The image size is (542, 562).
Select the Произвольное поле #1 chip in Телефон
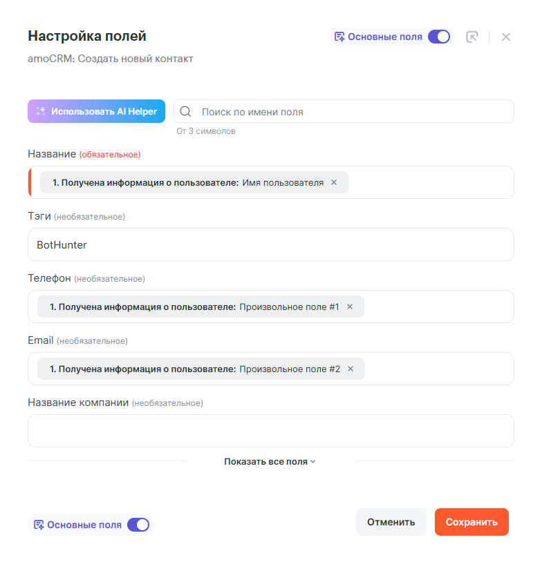194,307
